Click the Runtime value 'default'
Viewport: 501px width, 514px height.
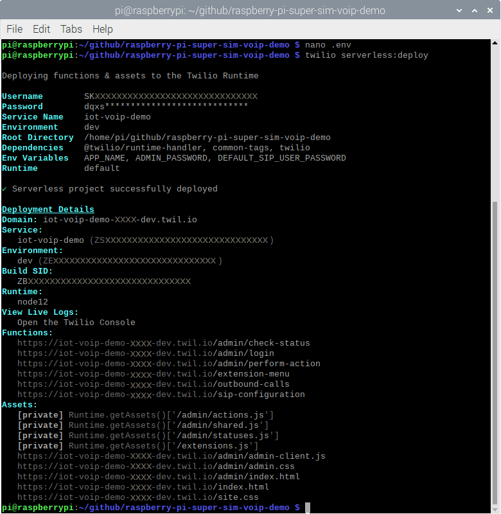(x=102, y=168)
